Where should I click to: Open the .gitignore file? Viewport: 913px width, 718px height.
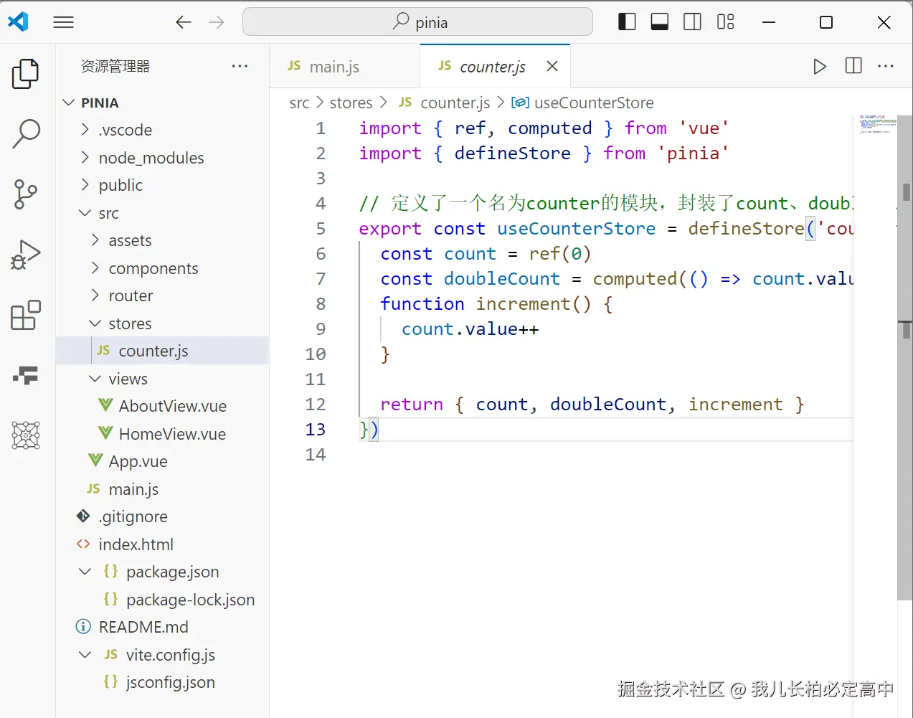pyautogui.click(x=162, y=516)
